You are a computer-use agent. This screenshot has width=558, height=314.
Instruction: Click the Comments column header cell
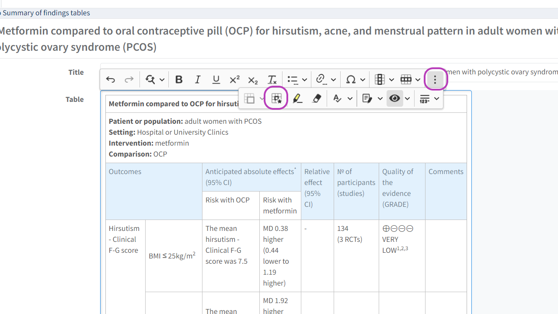coord(446,172)
